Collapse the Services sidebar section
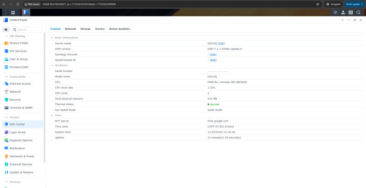The width and height of the screenshot is (366, 188). (6, 182)
